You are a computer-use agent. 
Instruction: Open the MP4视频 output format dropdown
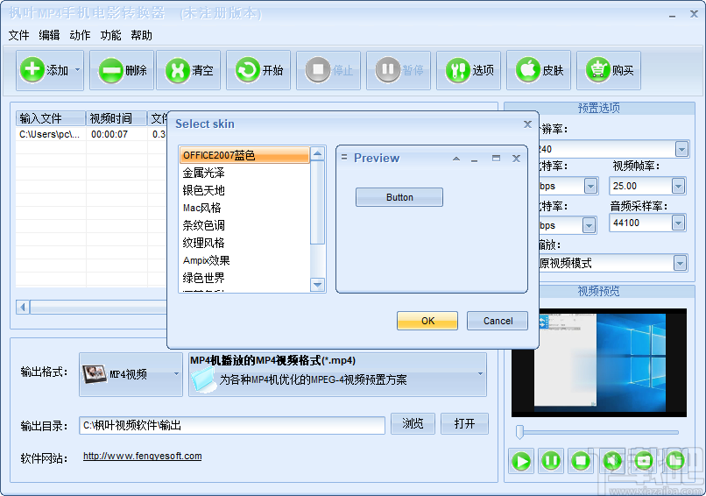176,374
